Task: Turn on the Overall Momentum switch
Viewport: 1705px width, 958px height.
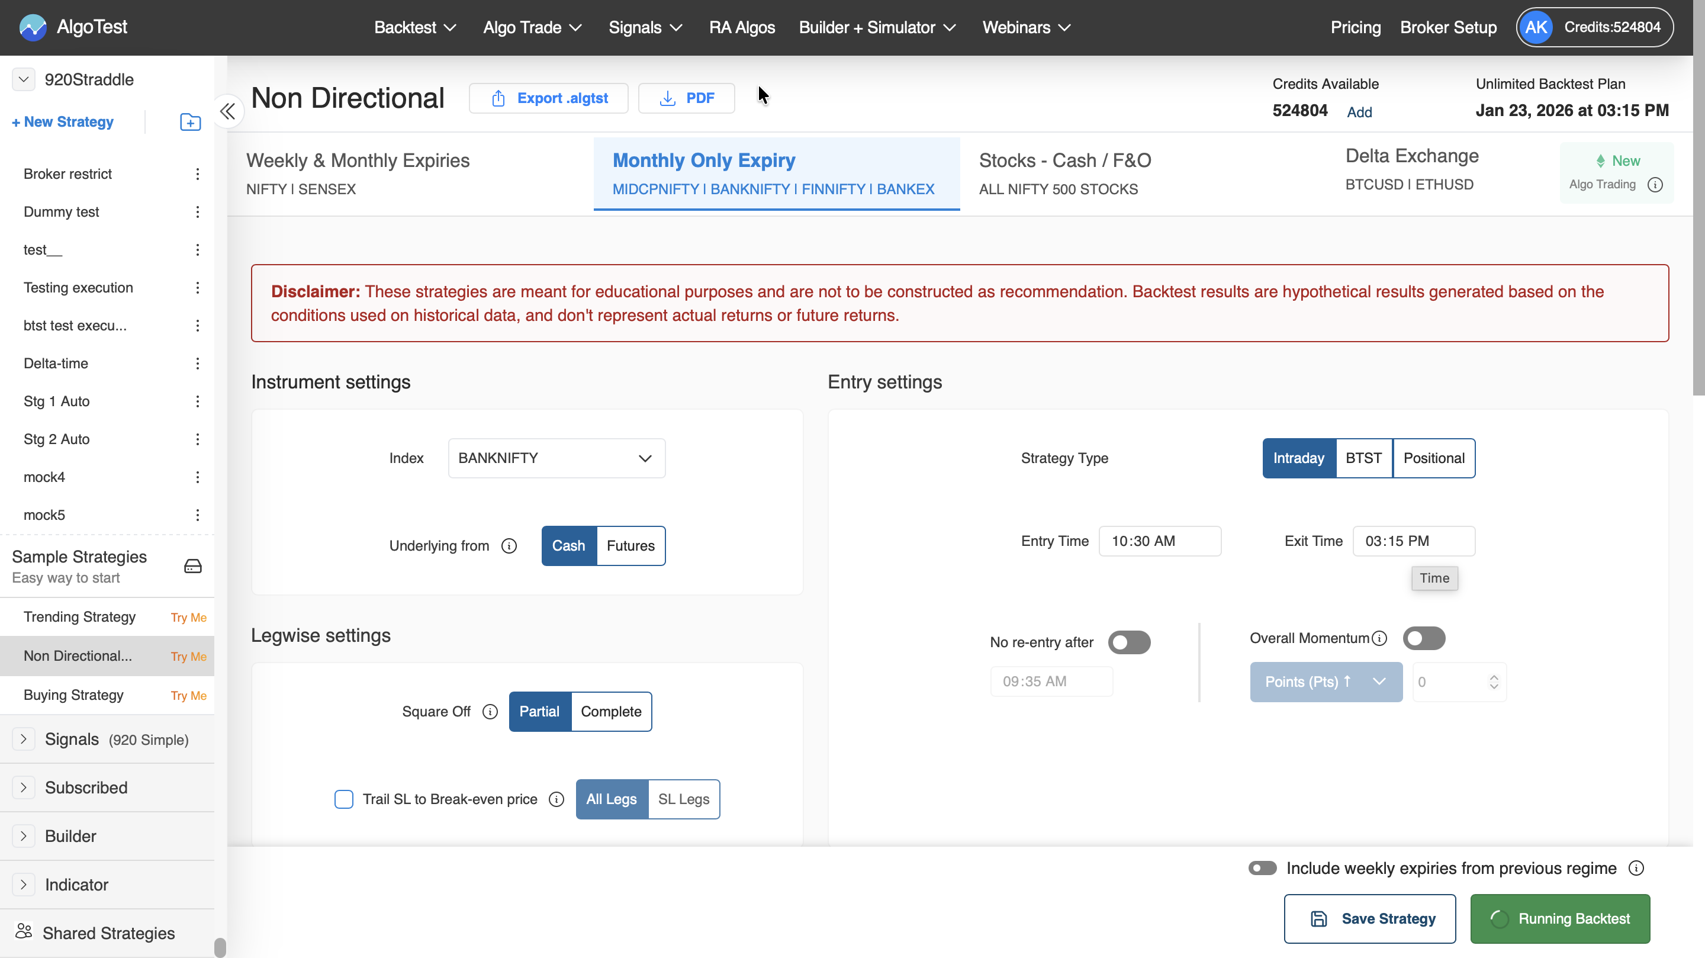Action: 1424,638
